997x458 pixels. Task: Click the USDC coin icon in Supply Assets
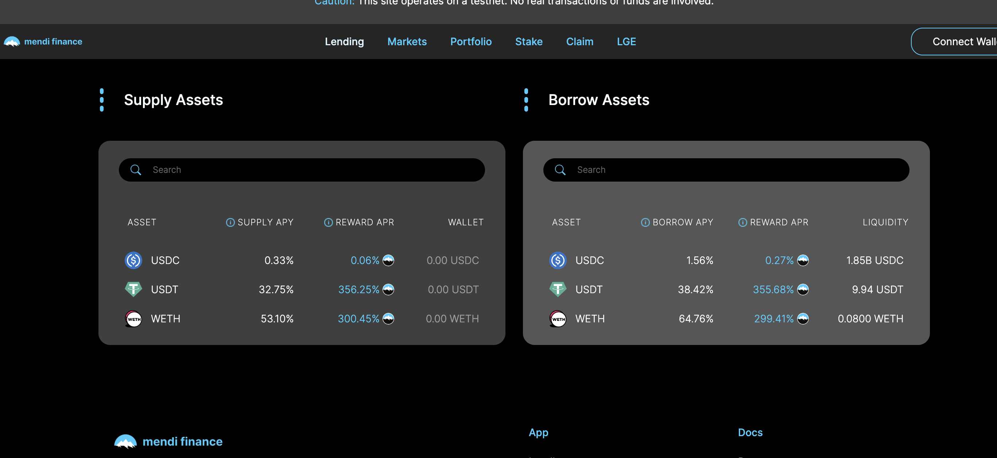[x=133, y=260]
